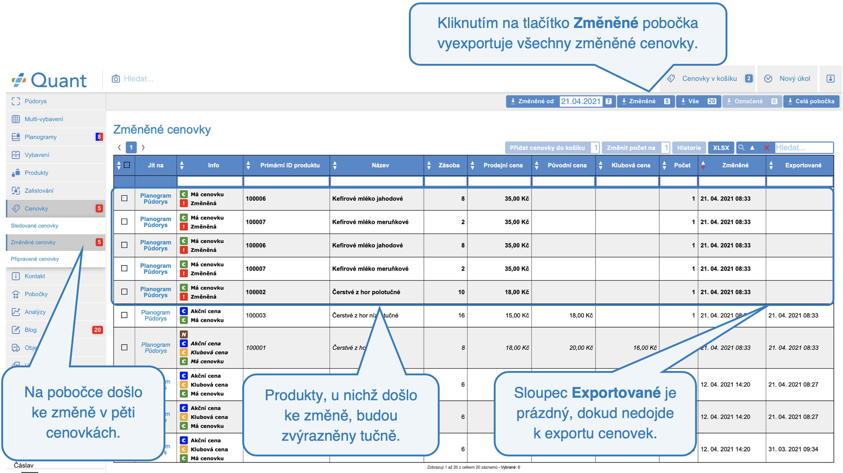
Task: Check the first Kefírové mléko jahodové row
Action: pos(124,198)
